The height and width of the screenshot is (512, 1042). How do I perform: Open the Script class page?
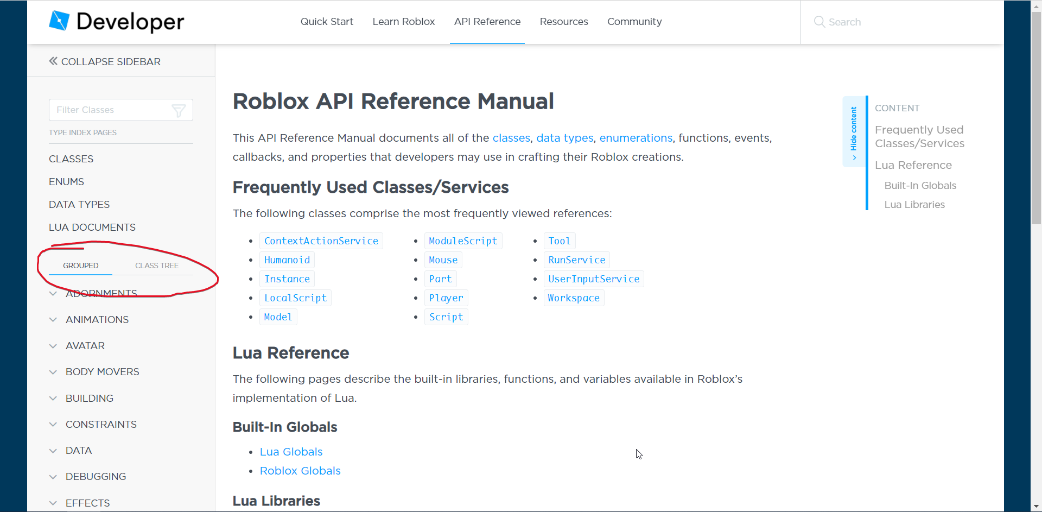pos(447,317)
